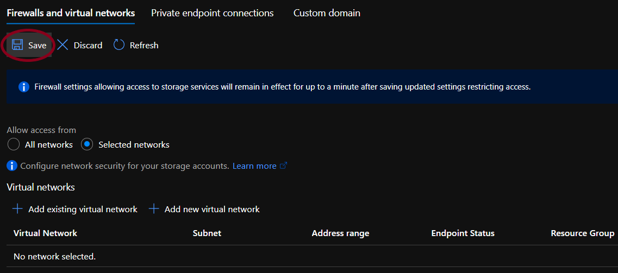
Task: Click the Discard X icon
Action: [63, 45]
